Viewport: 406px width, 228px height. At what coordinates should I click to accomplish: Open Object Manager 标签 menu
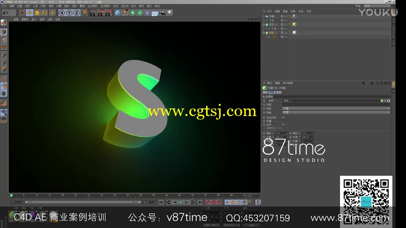pyautogui.click(x=300, y=11)
